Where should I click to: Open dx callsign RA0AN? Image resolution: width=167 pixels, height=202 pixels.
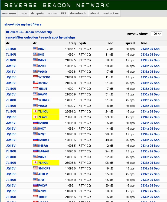(43, 123)
